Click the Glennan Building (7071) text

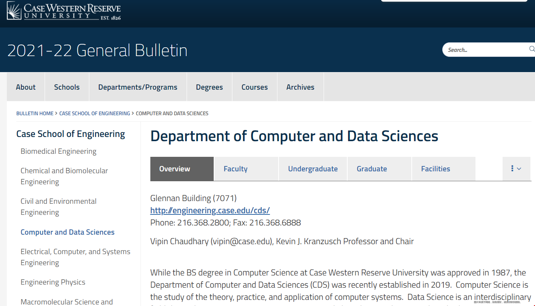[x=193, y=198]
